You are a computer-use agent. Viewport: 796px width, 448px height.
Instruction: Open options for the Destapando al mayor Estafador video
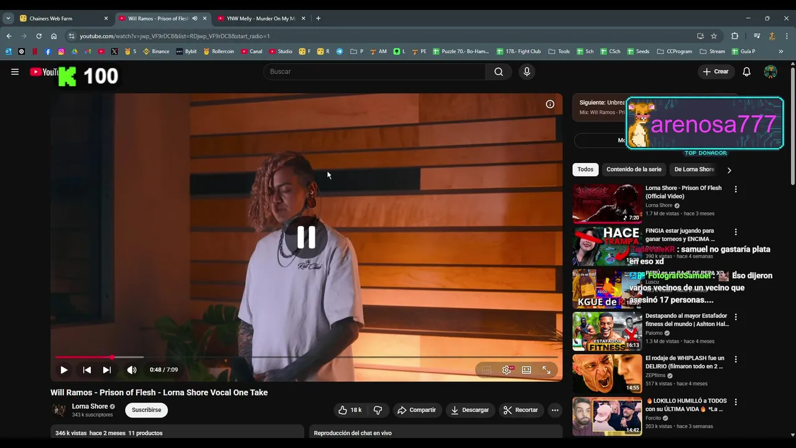coord(736,317)
